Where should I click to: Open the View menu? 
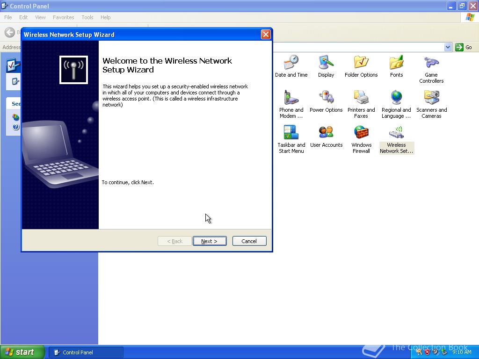(x=40, y=17)
